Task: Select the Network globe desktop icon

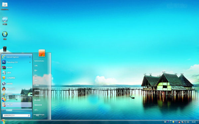Action: point(5,36)
